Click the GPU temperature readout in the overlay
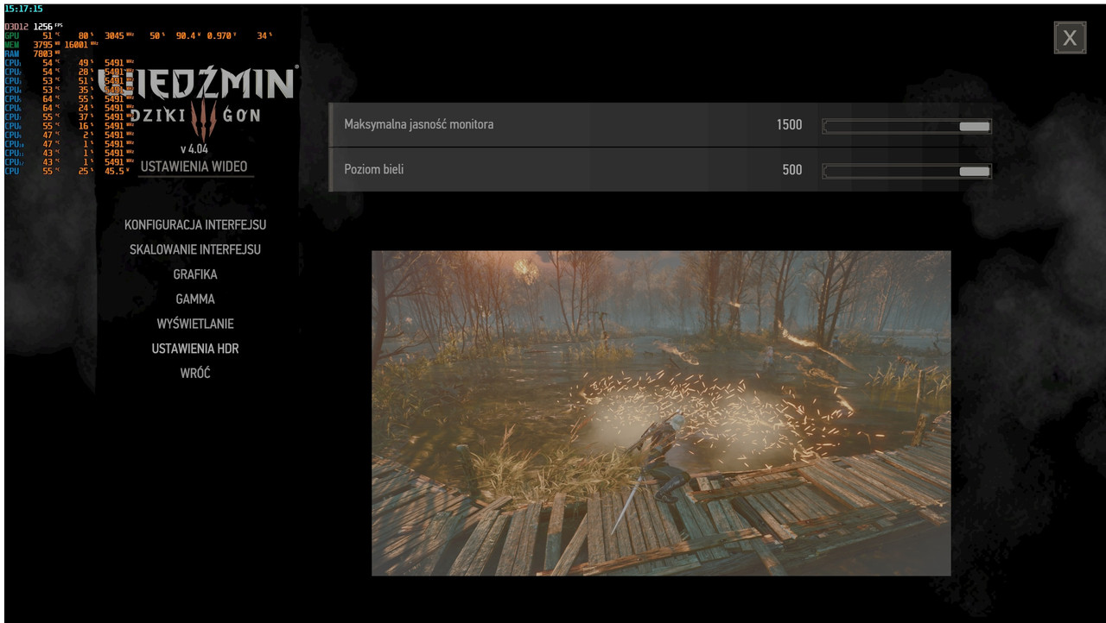Image resolution: width=1106 pixels, height=623 pixels. pos(49,35)
